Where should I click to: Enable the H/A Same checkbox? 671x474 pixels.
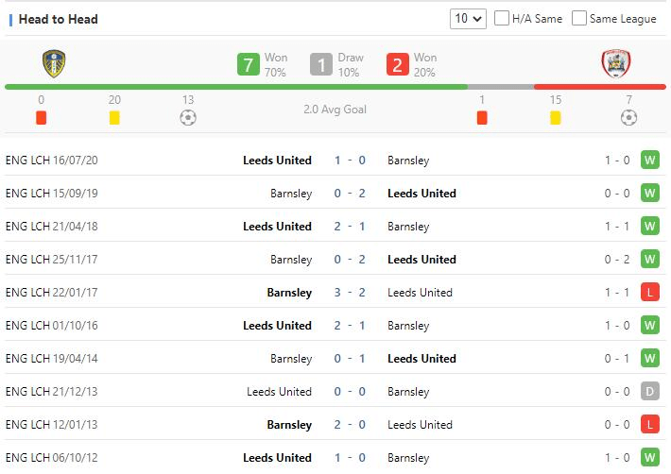502,18
